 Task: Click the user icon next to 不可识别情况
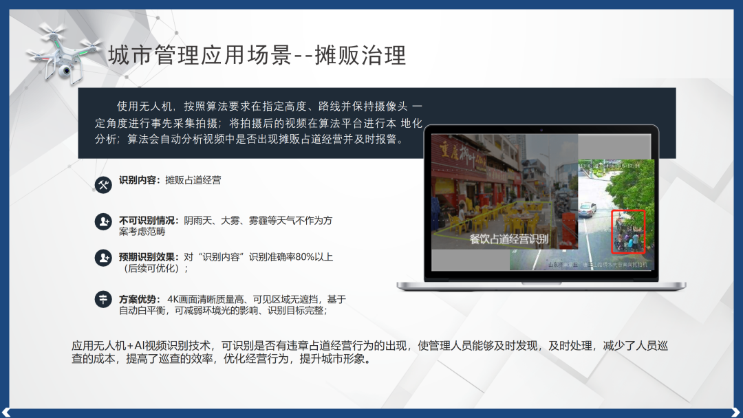coord(103,221)
